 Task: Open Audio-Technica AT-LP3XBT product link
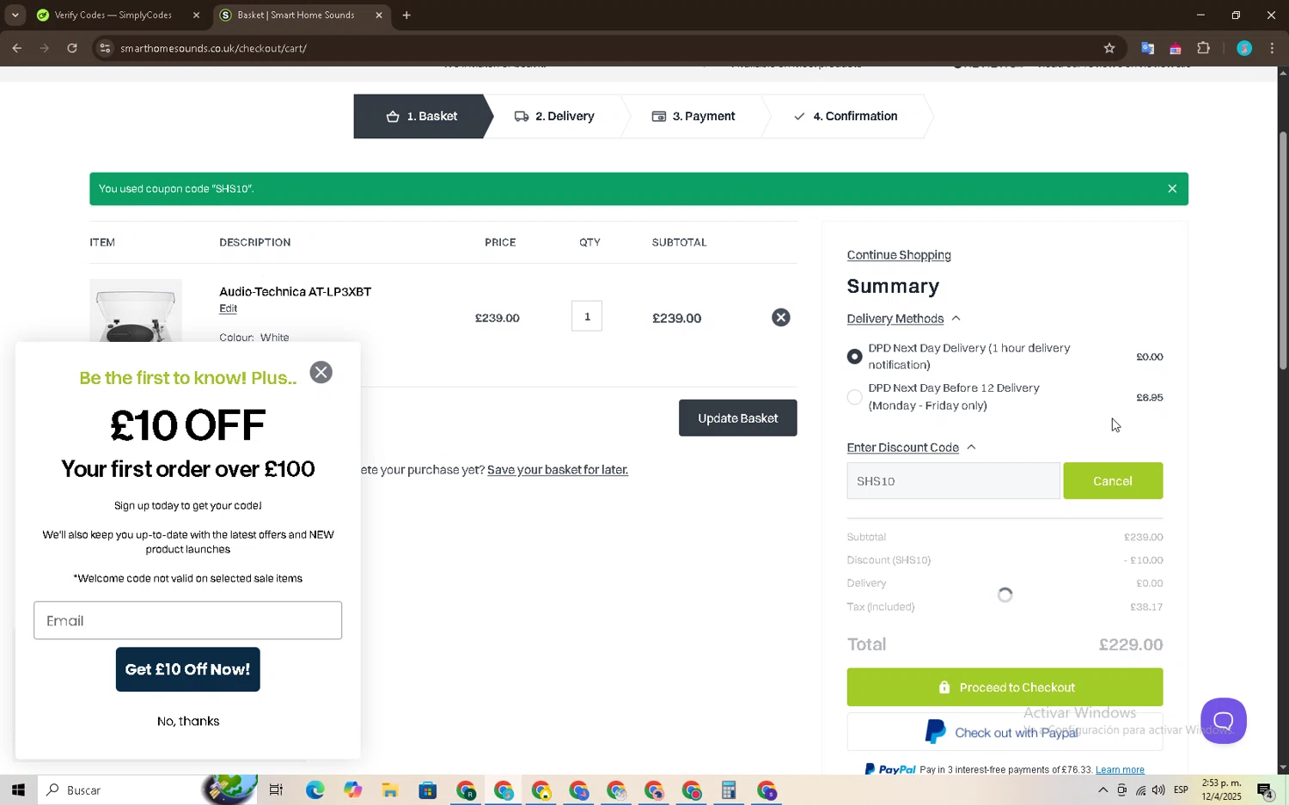295,292
